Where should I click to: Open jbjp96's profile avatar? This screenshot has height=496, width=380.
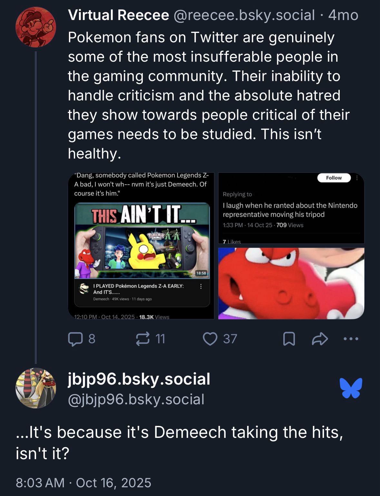[36, 388]
